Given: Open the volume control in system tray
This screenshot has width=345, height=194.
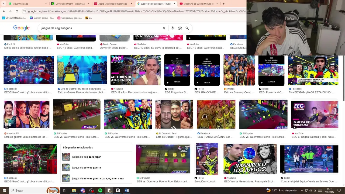Looking at the screenshot, I should [x=310, y=190].
